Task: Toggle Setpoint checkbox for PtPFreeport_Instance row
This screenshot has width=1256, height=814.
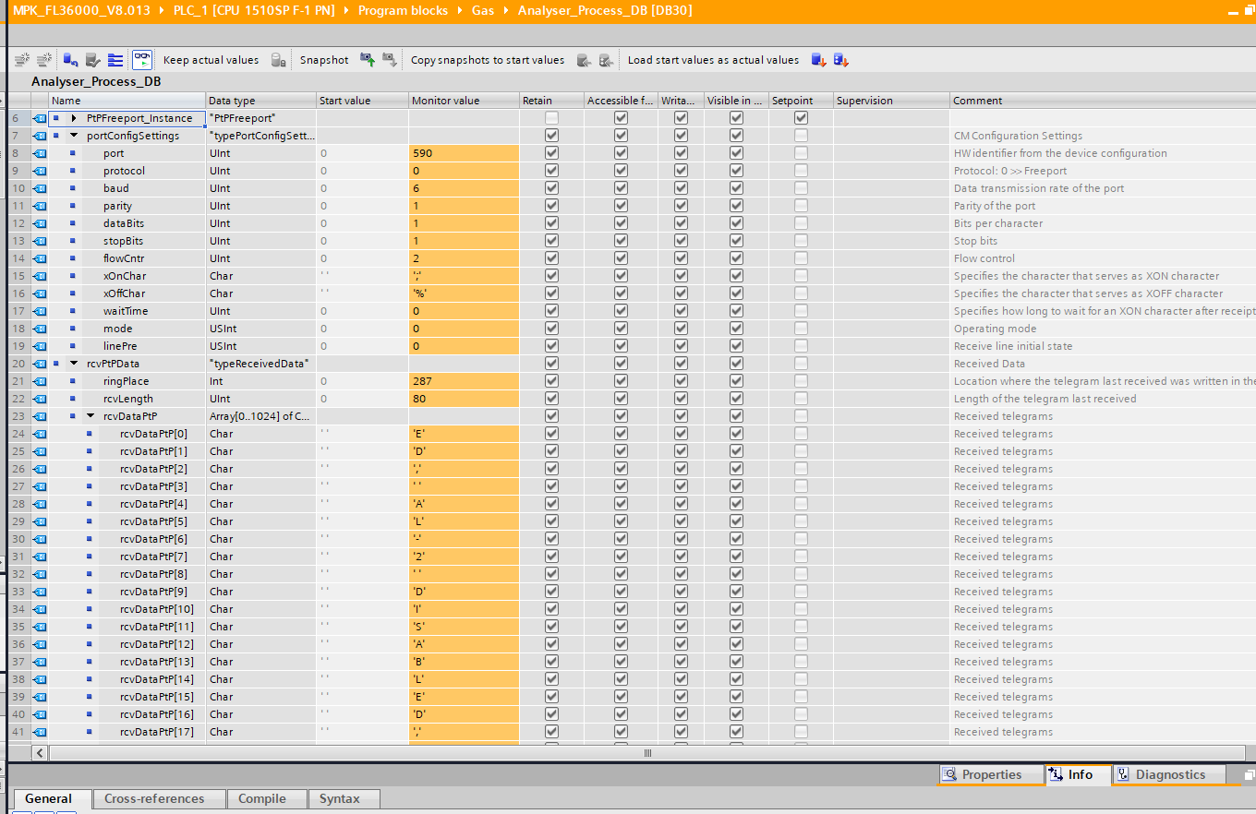Action: coord(801,118)
